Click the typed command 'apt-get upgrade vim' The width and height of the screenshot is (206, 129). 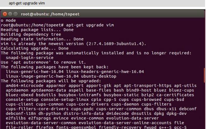(90, 25)
